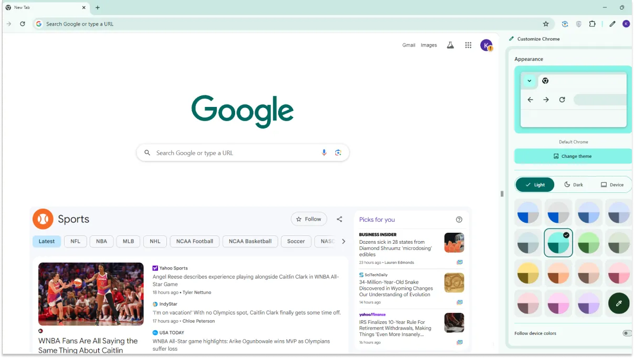The width and height of the screenshot is (634, 358).
Task: Click the Picks for you heading
Action: [377, 220]
